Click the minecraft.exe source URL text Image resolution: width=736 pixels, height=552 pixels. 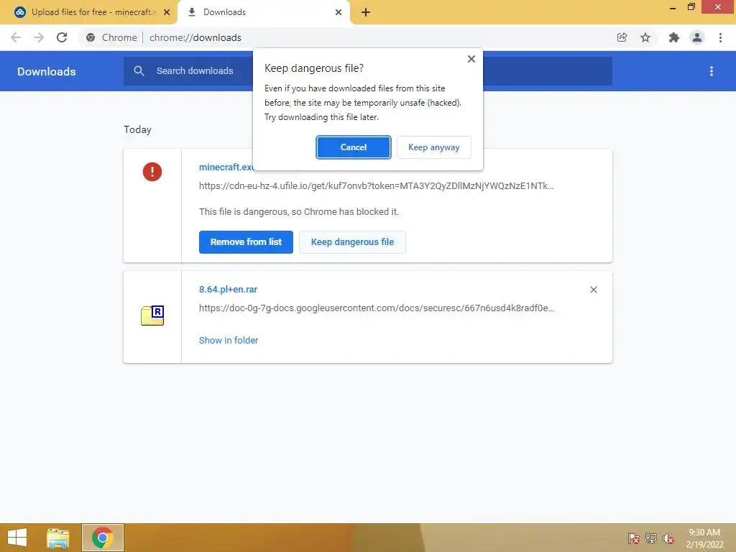tap(377, 186)
